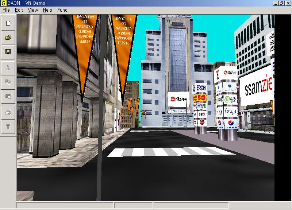Open the File menu
This screenshot has width=292, height=210.
coord(6,10)
